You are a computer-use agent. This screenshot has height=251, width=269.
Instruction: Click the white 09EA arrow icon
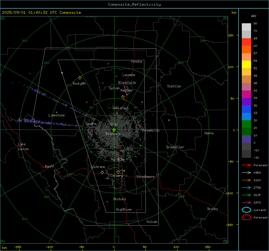246,173
